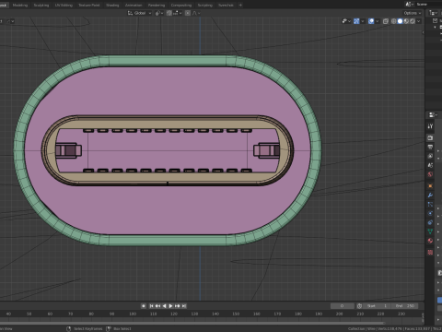The image size is (442, 332).
Task: Edit the Scene name field
Action: (x=428, y=4)
